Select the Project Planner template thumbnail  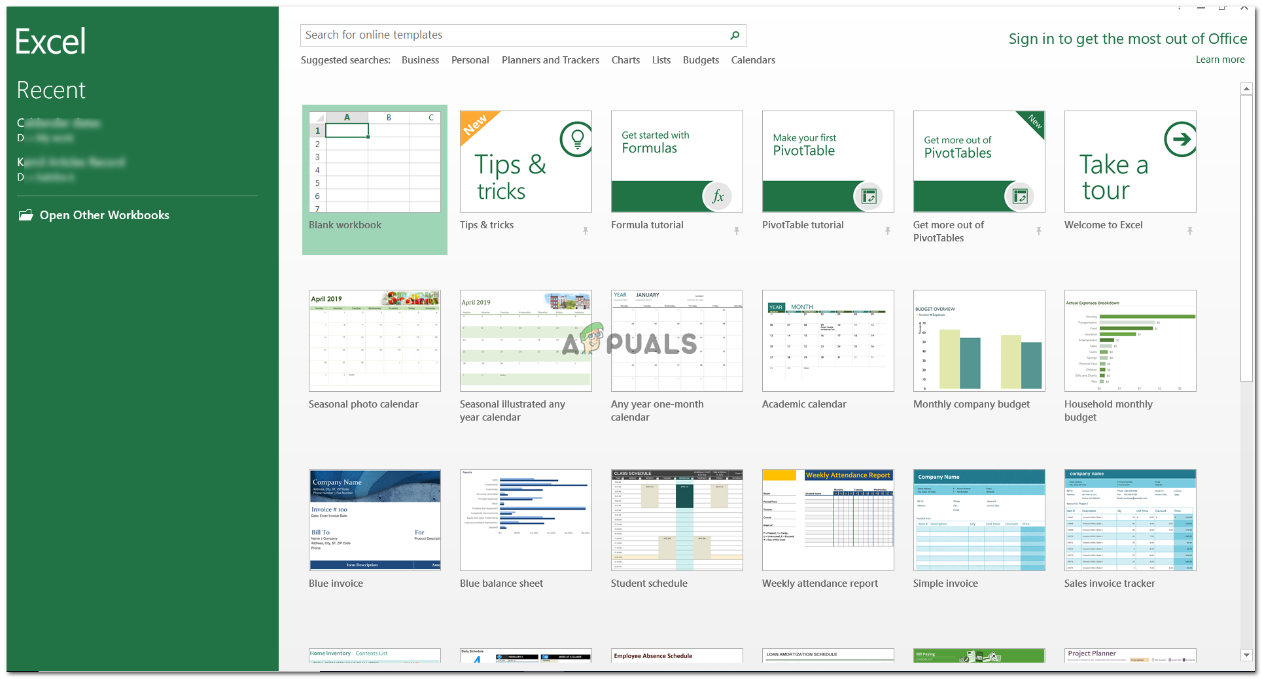click(x=1131, y=655)
